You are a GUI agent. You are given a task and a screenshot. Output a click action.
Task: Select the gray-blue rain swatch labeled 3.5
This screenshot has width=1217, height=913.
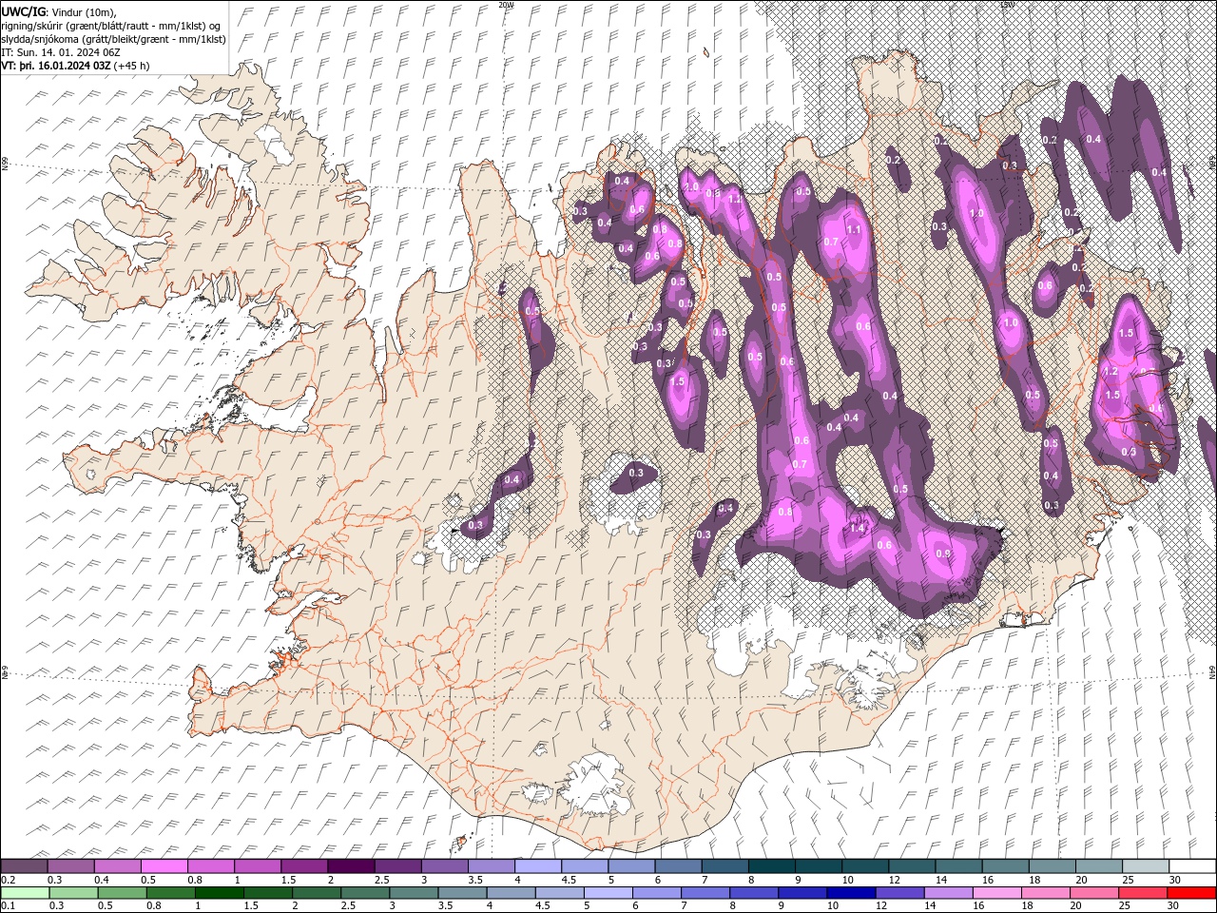click(462, 893)
